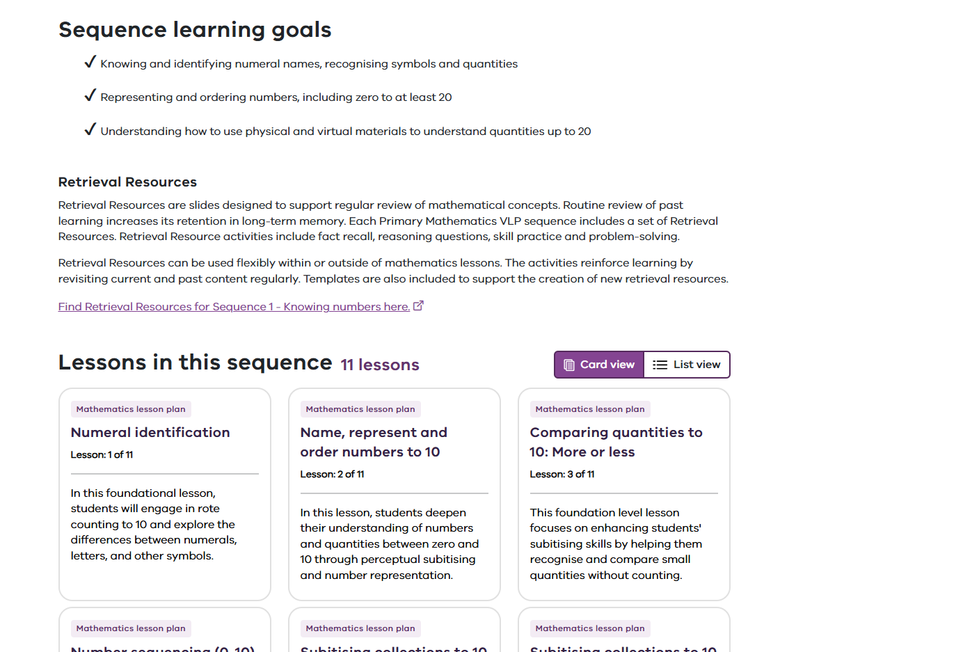Click 'Mathematics lesson plan' tag above Number sequencing title
This screenshot has height=652, width=979.
[131, 628]
